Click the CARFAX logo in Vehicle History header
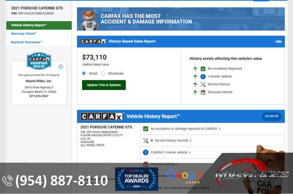 101,116
